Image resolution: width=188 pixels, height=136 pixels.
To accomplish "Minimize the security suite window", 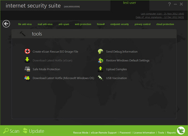I will click(175, 4).
